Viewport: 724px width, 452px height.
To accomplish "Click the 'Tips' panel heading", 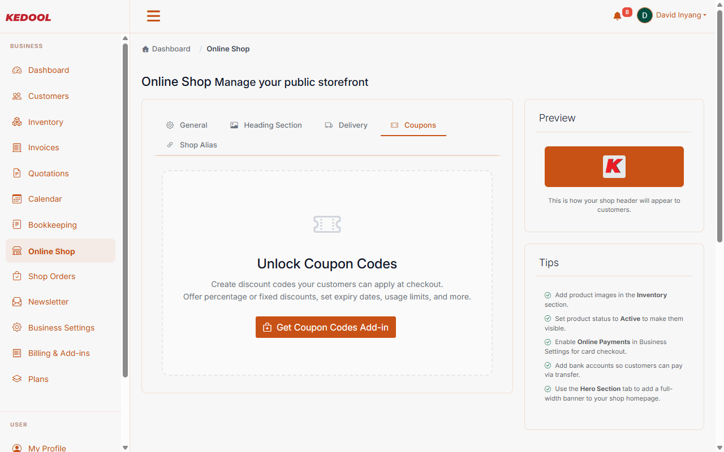I will pyautogui.click(x=549, y=263).
